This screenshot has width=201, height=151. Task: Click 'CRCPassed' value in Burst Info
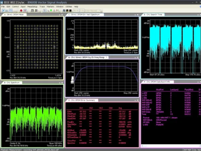161,120
